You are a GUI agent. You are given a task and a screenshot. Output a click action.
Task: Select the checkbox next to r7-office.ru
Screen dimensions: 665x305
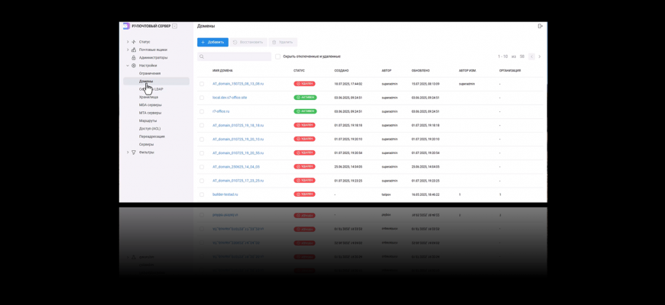202,111
